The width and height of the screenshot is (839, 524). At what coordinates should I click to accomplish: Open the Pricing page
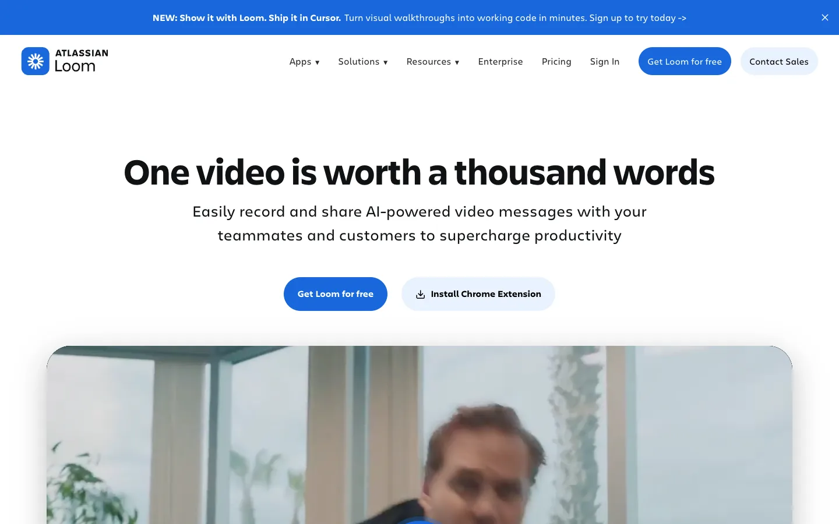point(556,62)
